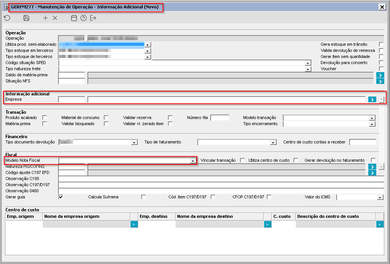Click the Número fila input field
The height and width of the screenshot is (264, 390).
tap(220, 118)
